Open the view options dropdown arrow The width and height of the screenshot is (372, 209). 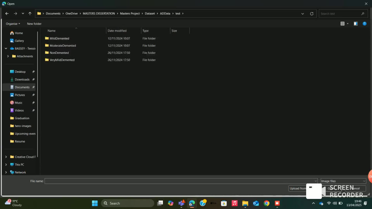coord(348,23)
